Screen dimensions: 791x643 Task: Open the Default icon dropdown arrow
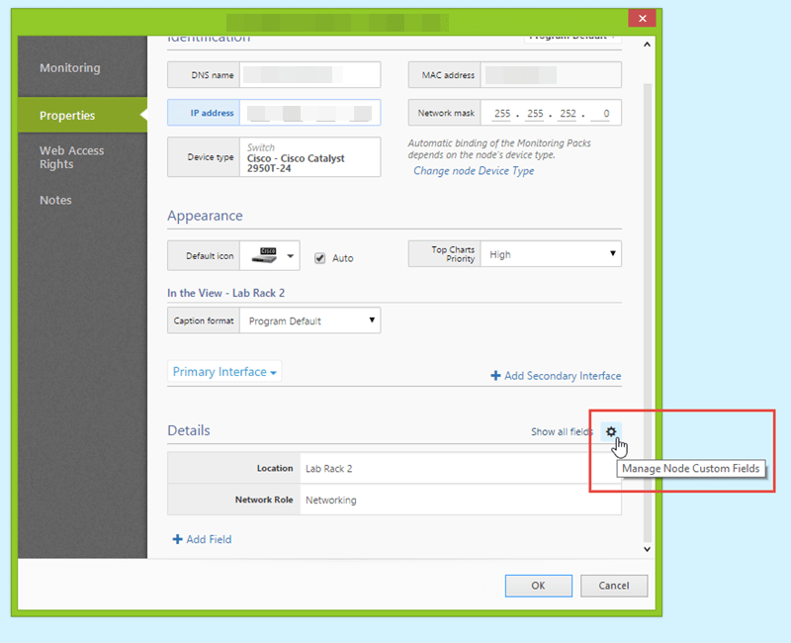(291, 256)
